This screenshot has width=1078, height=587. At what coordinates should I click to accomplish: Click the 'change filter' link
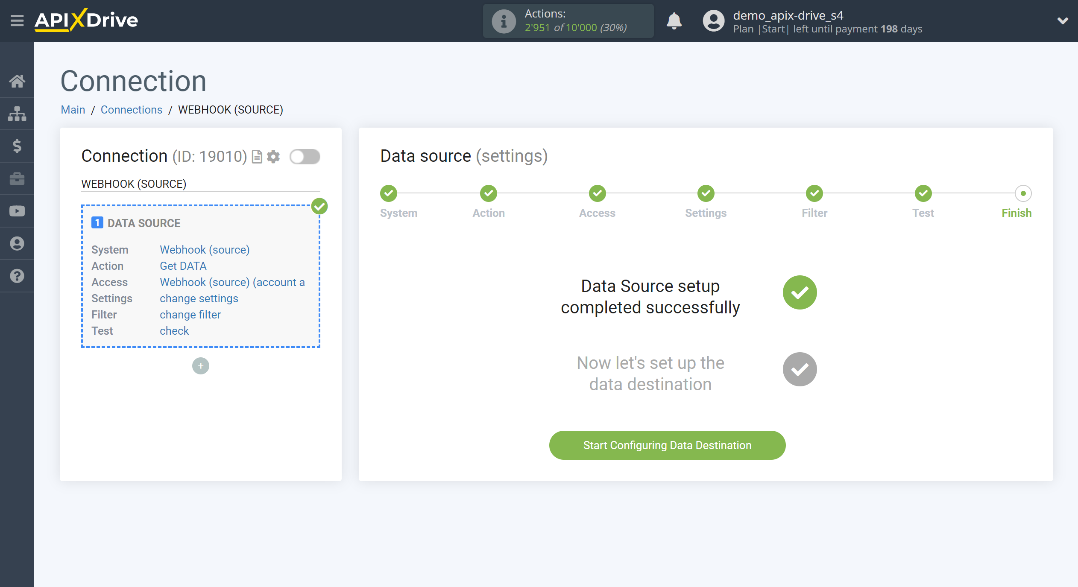pos(190,314)
